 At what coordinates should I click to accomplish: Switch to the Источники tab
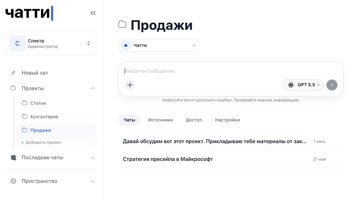click(160, 120)
